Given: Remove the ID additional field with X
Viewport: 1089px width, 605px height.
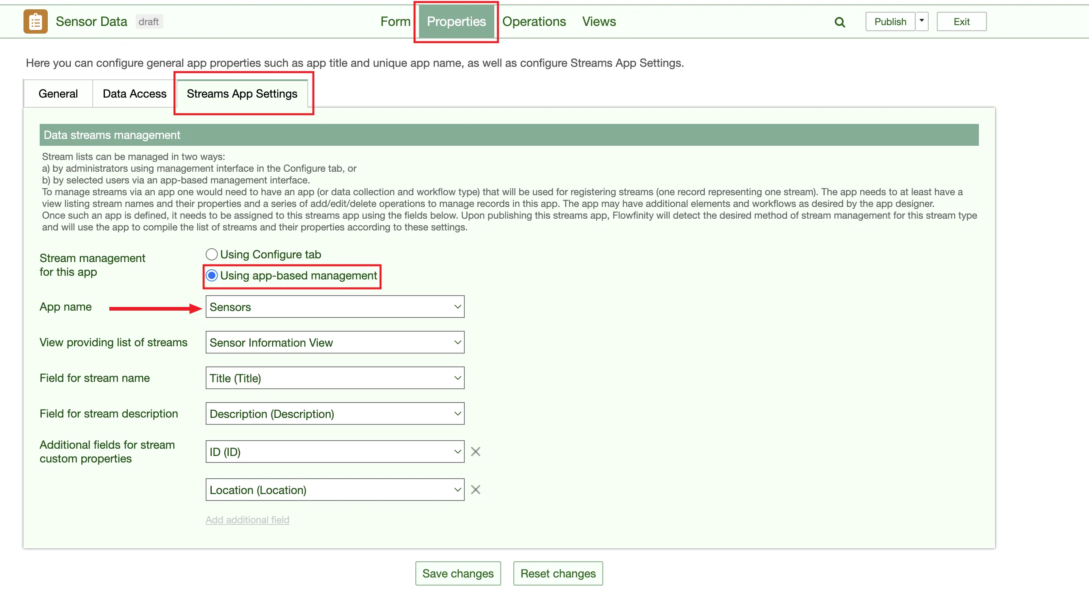Looking at the screenshot, I should [475, 452].
